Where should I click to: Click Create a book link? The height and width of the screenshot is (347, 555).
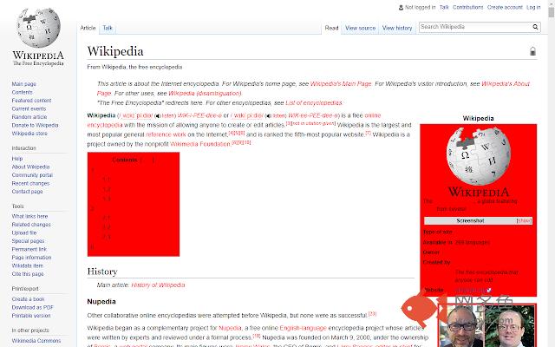click(x=28, y=299)
